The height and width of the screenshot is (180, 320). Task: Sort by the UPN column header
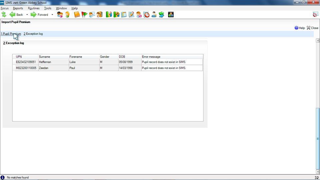pos(27,57)
